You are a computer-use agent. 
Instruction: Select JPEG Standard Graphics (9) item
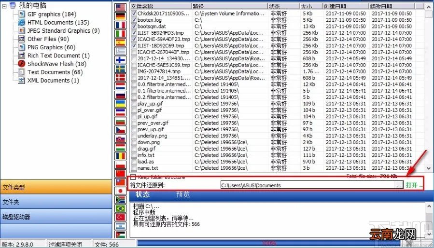tap(63, 31)
